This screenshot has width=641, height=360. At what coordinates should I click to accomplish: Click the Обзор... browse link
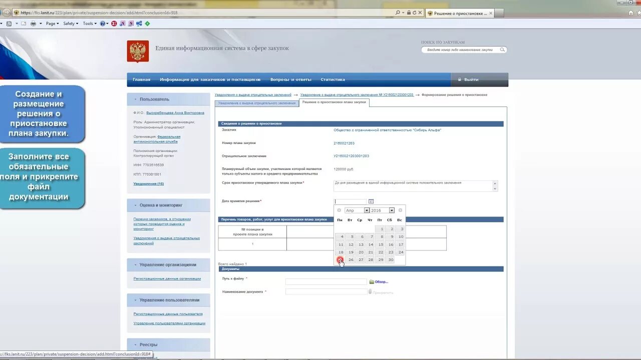(381, 282)
